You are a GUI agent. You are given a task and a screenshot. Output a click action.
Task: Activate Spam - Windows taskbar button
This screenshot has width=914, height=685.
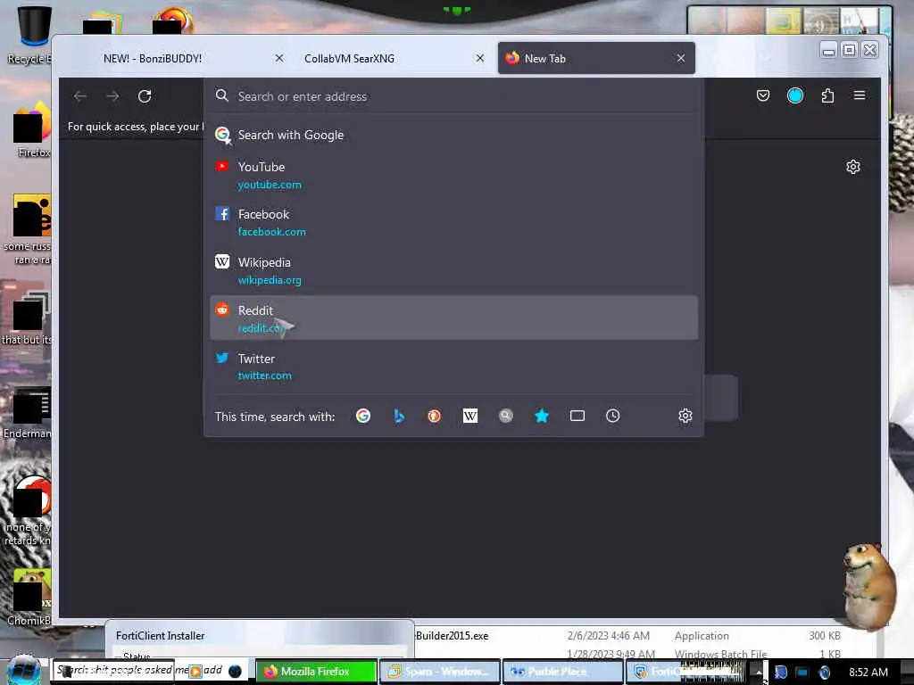(x=439, y=672)
